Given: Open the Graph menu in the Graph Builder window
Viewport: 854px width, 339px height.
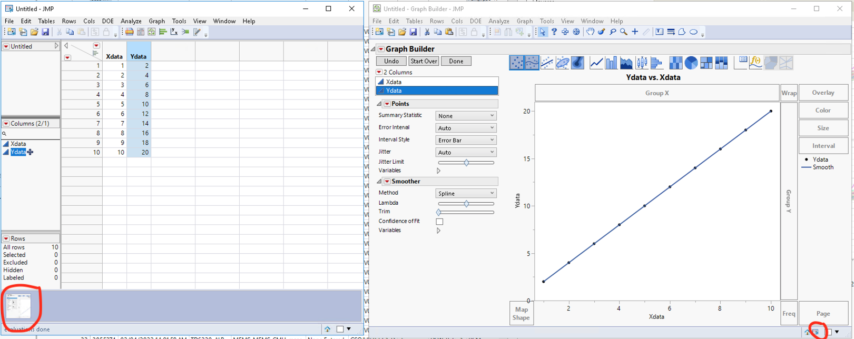Looking at the screenshot, I should pos(524,21).
